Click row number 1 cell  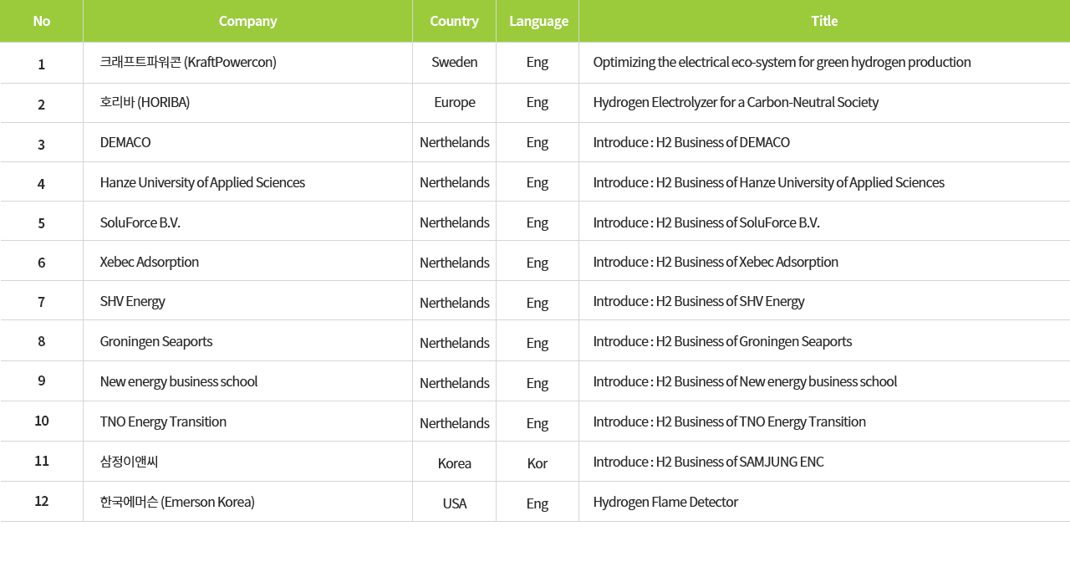click(x=41, y=64)
